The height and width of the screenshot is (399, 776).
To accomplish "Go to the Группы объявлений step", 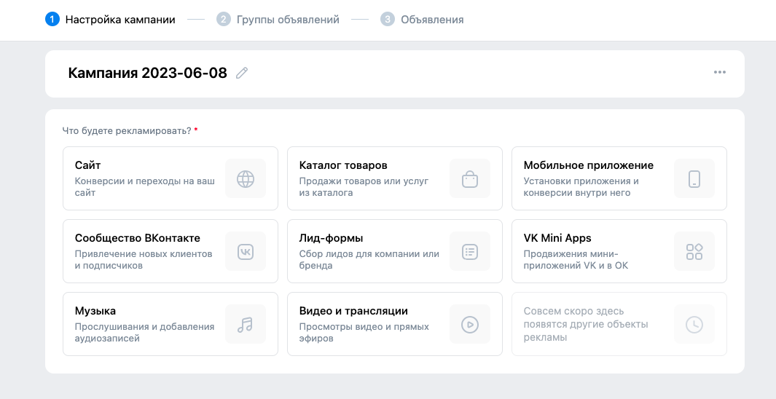I will point(278,20).
